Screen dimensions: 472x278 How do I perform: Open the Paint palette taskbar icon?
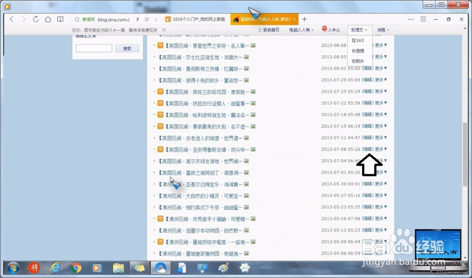(x=223, y=268)
